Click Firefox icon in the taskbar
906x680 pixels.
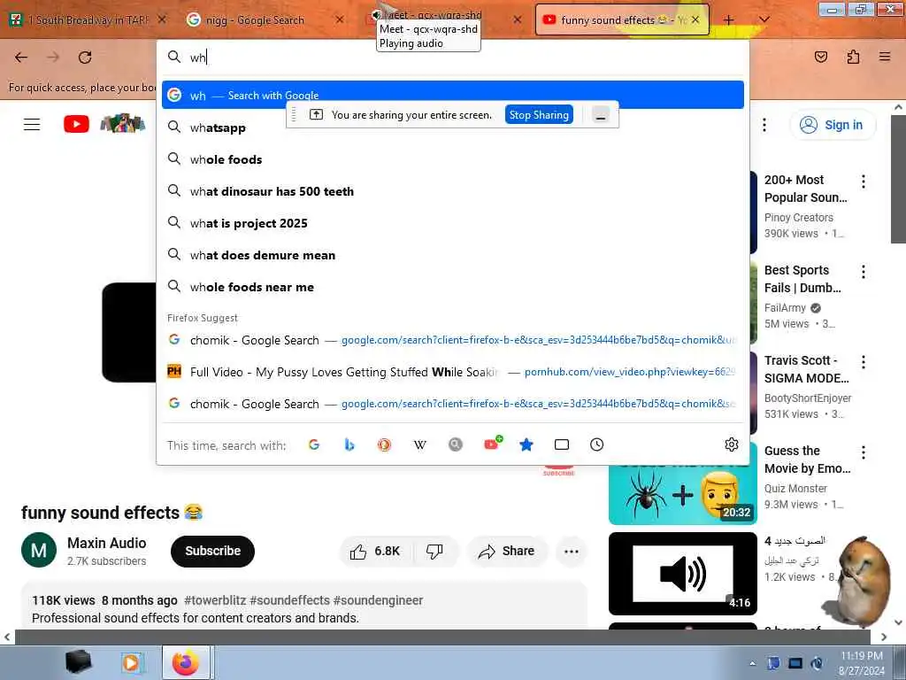[x=186, y=662]
